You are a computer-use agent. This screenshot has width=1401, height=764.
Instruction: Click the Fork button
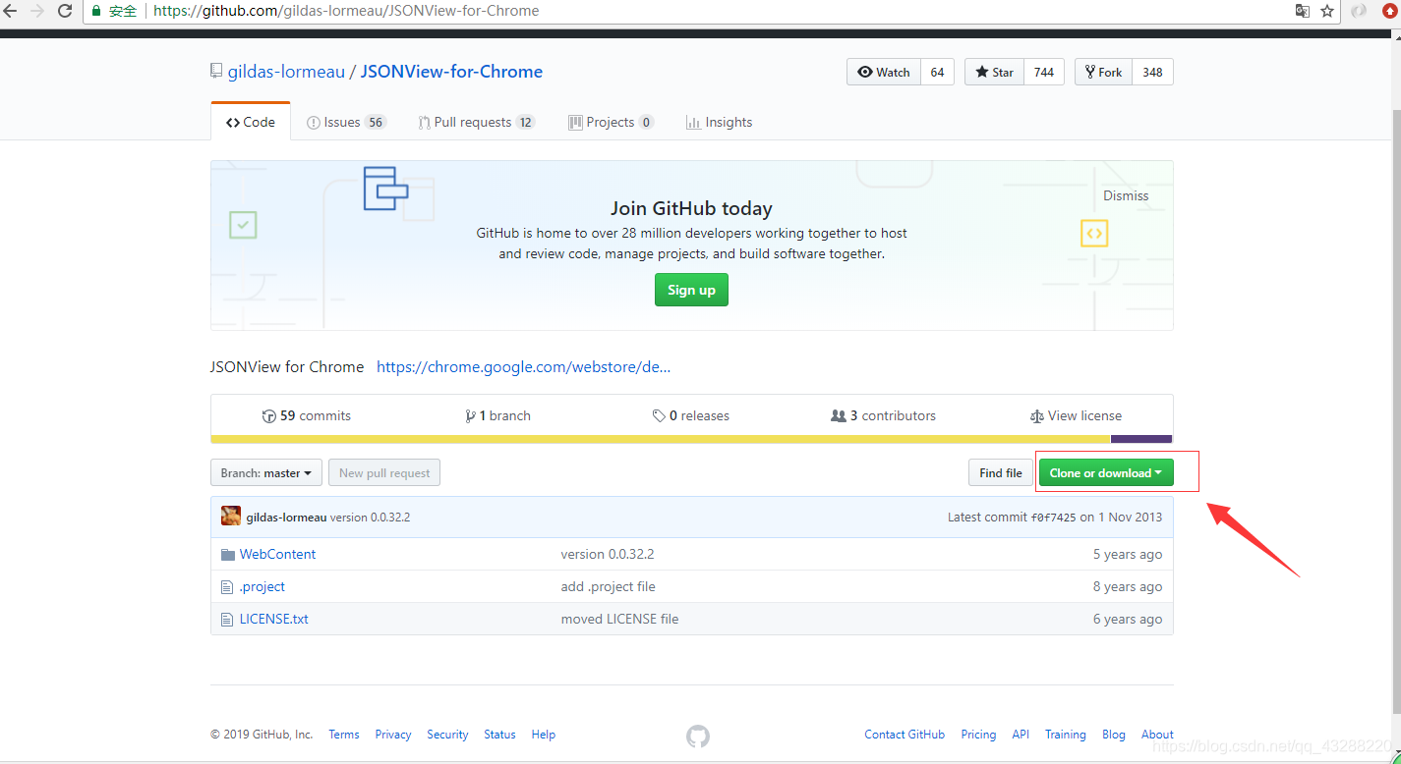tap(1104, 72)
